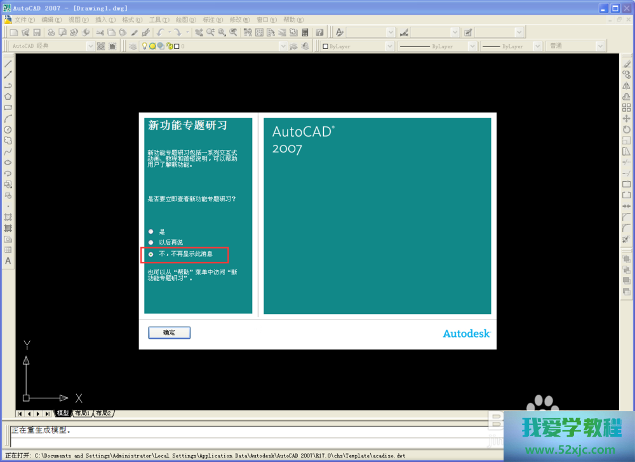Screen dimensions: 635x462
Task: Select the "是" radio option
Action: click(151, 231)
